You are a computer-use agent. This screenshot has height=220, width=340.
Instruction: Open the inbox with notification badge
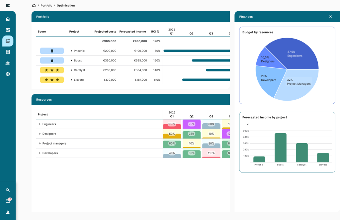coord(8,201)
